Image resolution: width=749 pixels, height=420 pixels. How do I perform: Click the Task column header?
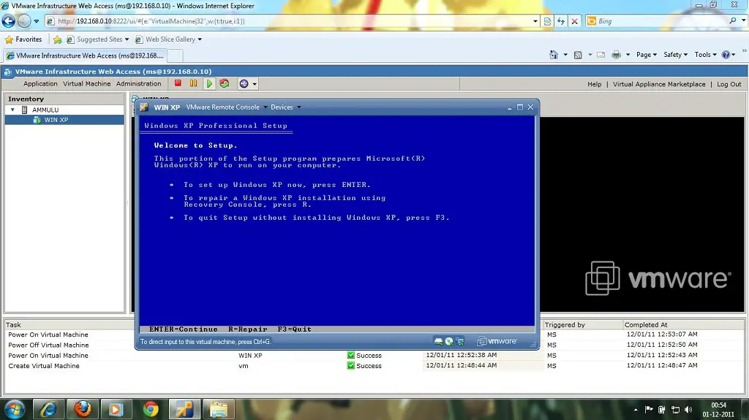pos(13,324)
